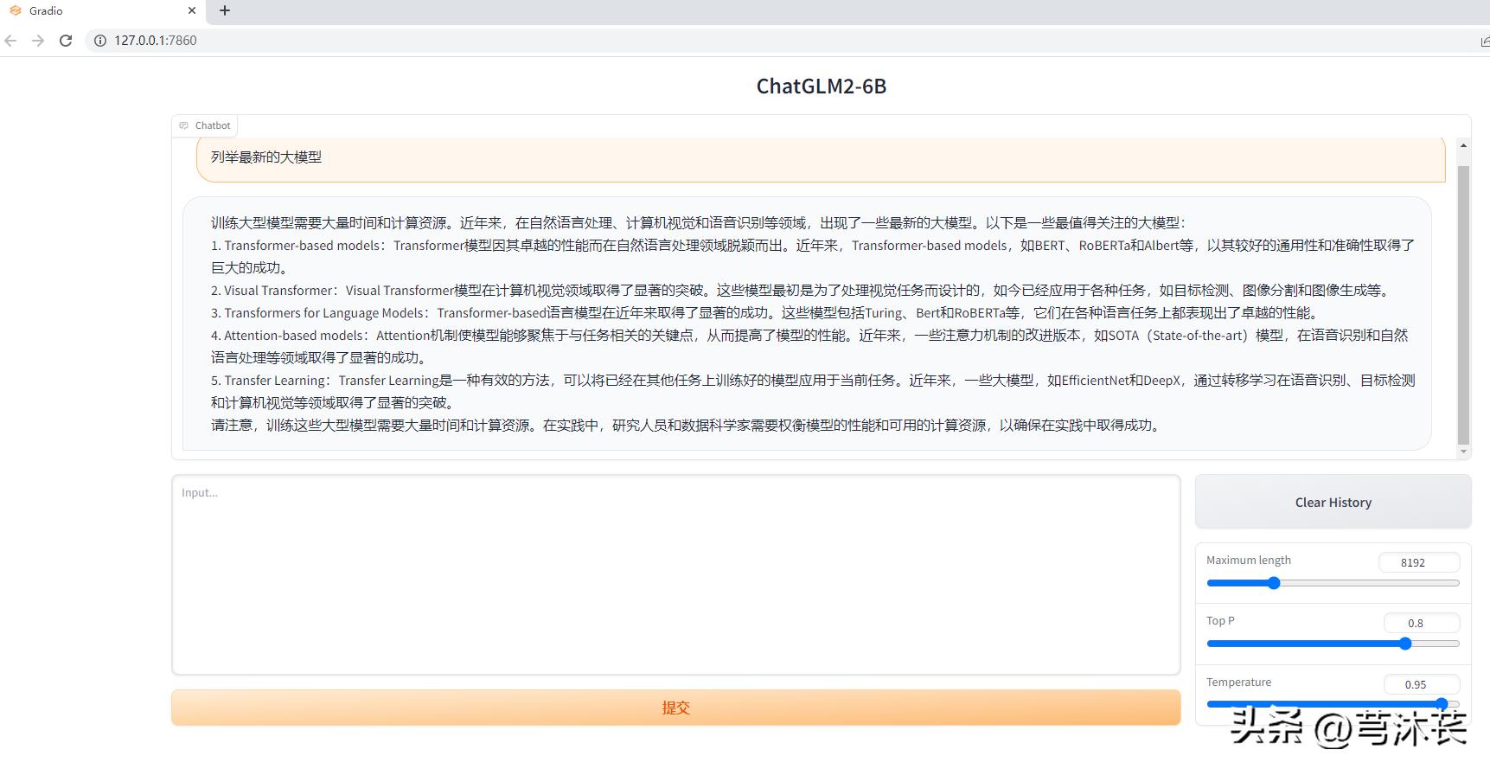Click the browser back arrow

[10, 41]
